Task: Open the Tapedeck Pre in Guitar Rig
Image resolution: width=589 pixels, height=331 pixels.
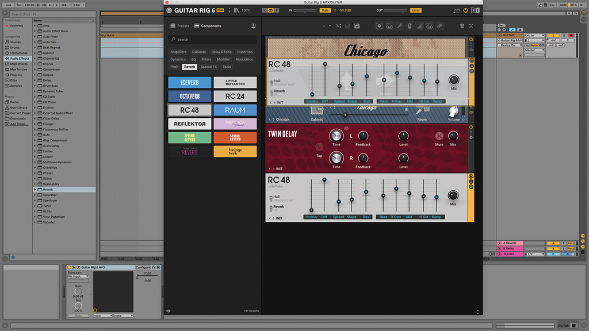Action: pos(389,26)
